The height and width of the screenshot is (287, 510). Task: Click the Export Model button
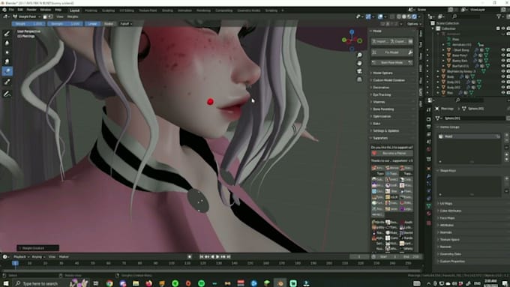pyautogui.click(x=398, y=41)
